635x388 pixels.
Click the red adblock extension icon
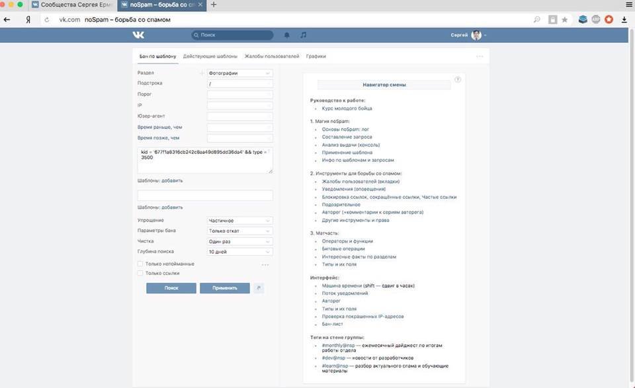pos(609,19)
